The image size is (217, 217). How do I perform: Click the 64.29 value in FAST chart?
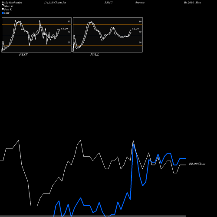[64, 29]
